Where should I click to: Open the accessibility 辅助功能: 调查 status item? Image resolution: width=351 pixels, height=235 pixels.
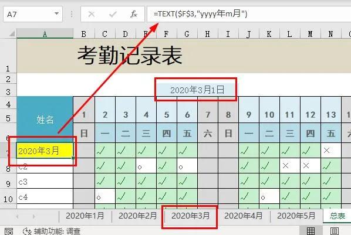click(52, 231)
